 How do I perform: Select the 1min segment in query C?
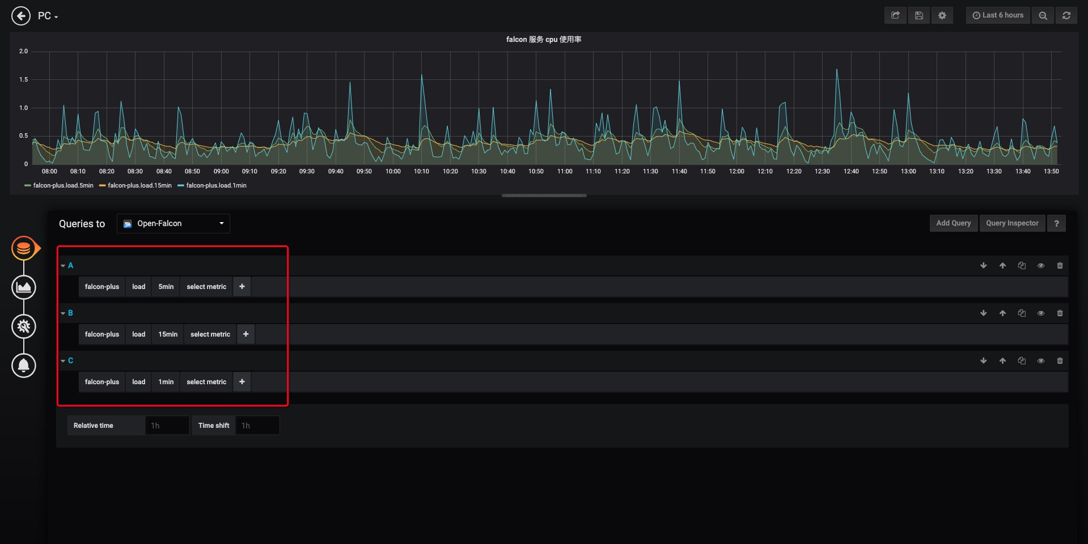[x=166, y=382]
